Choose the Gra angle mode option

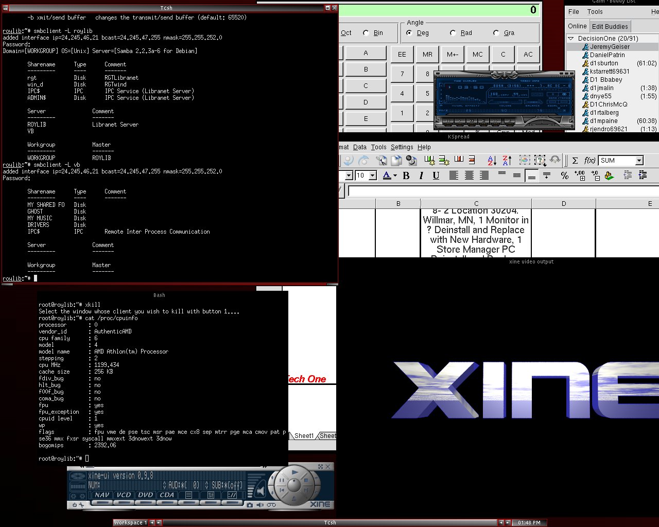pos(496,33)
